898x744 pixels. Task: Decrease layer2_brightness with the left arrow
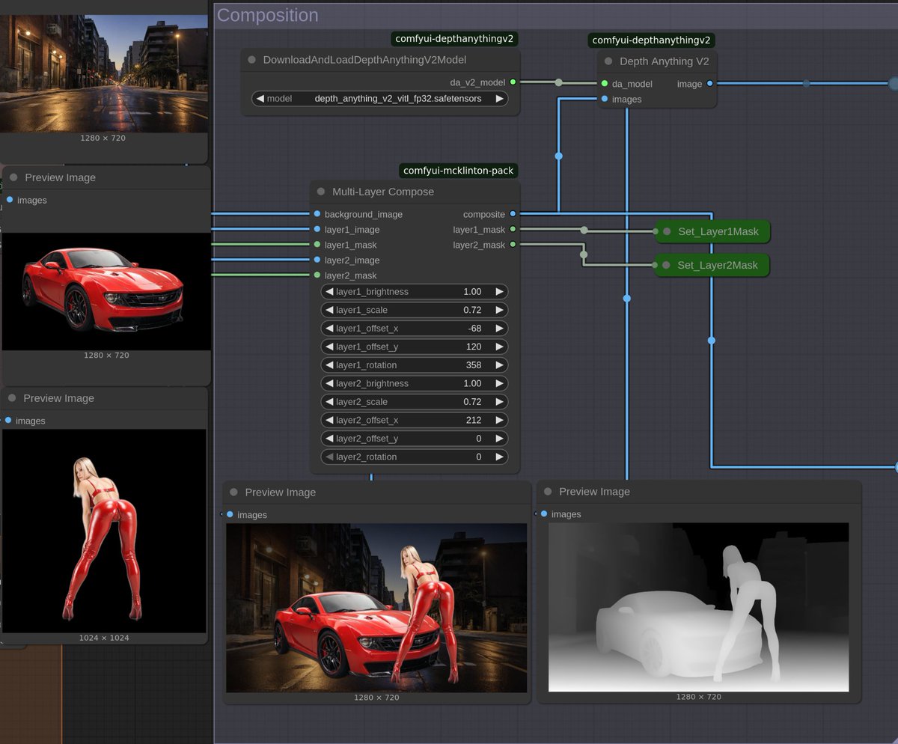click(329, 383)
